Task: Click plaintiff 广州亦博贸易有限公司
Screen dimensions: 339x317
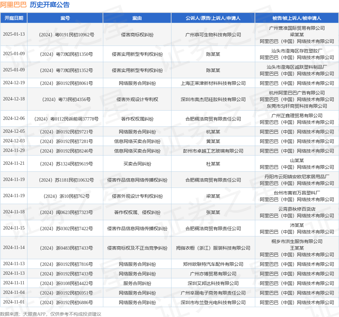Action: pyautogui.click(x=213, y=274)
